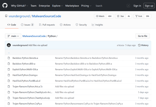
Task: Open the 4k stargazers count
Action: 129,16
